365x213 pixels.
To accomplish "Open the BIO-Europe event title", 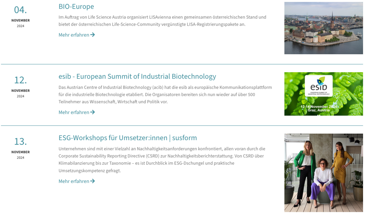I will tap(76, 7).
